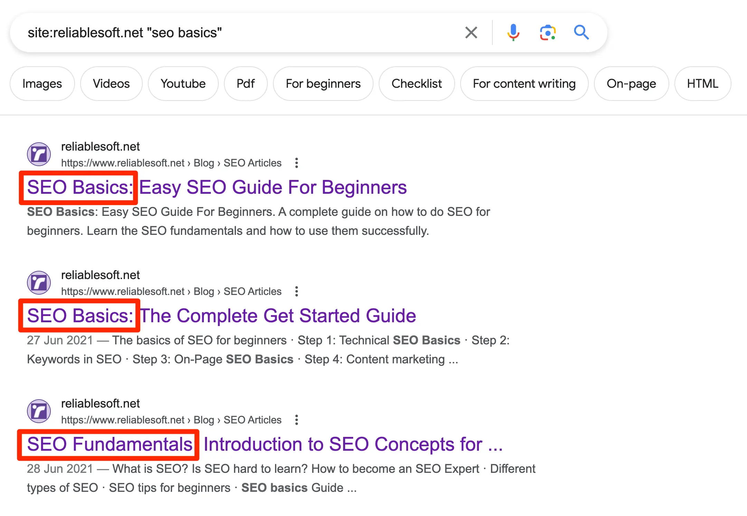Screen dimensions: 747x516
Task: Open The Complete Get Started Guide link
Action: (277, 316)
